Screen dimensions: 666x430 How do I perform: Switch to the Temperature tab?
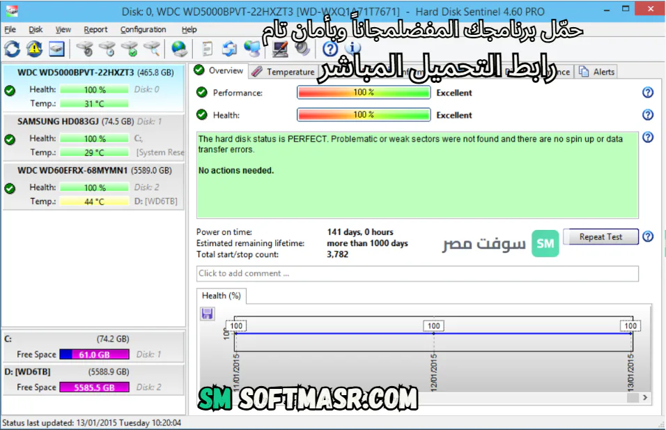tap(284, 72)
